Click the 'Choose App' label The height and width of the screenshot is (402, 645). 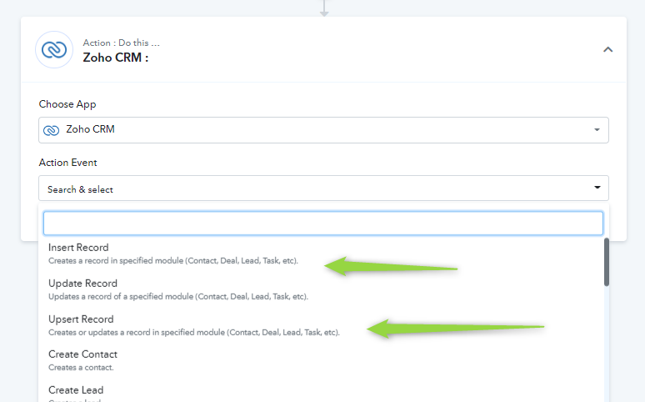(67, 104)
